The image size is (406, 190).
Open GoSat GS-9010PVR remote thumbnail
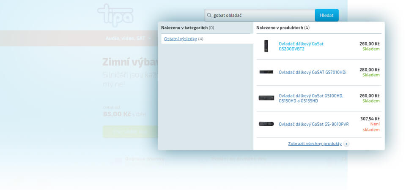[266, 124]
